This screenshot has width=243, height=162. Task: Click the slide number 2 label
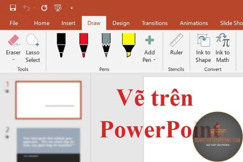click(x=7, y=130)
